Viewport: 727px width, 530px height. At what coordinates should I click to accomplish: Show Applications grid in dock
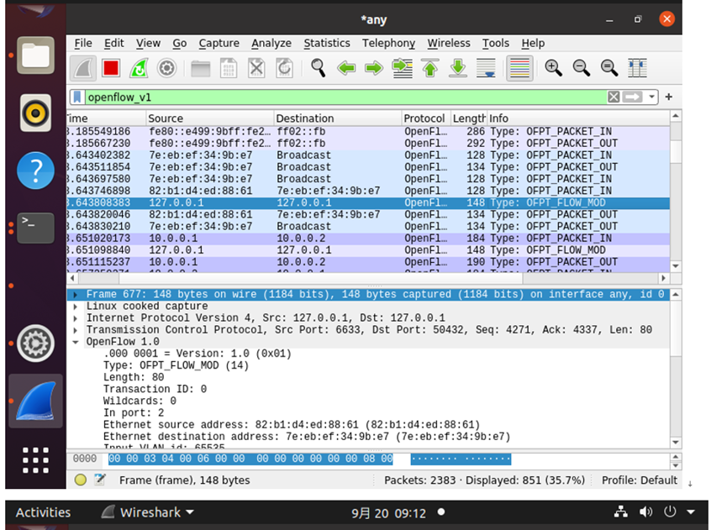coord(35,460)
